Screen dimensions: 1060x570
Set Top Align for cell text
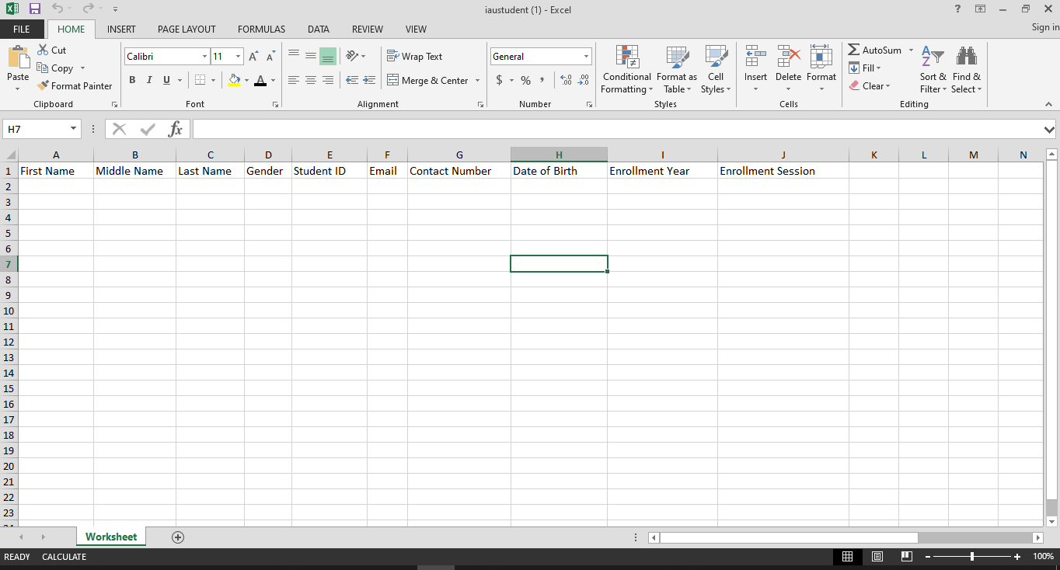coord(294,56)
